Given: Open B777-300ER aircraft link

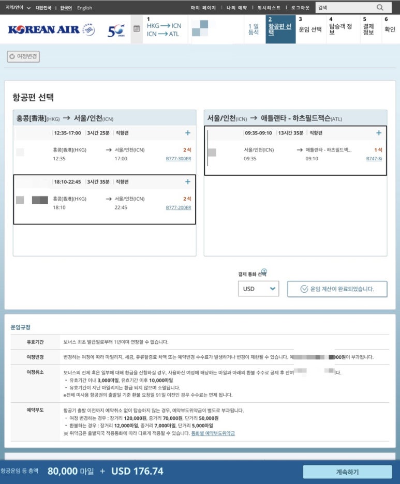Looking at the screenshot, I should pyautogui.click(x=179, y=159).
